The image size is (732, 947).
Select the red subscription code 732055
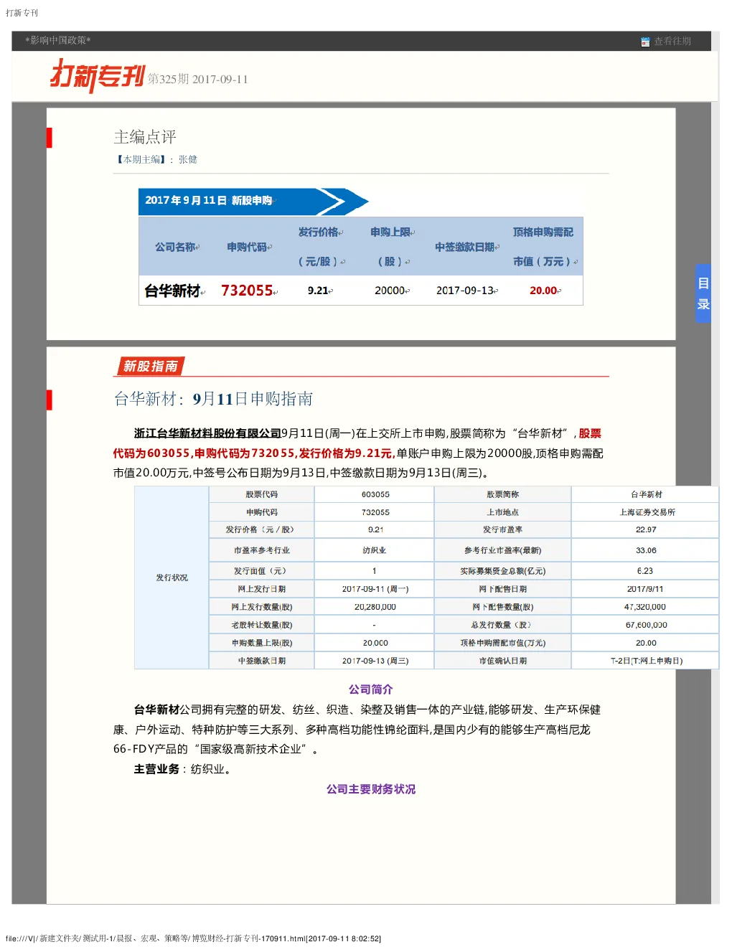tap(247, 291)
